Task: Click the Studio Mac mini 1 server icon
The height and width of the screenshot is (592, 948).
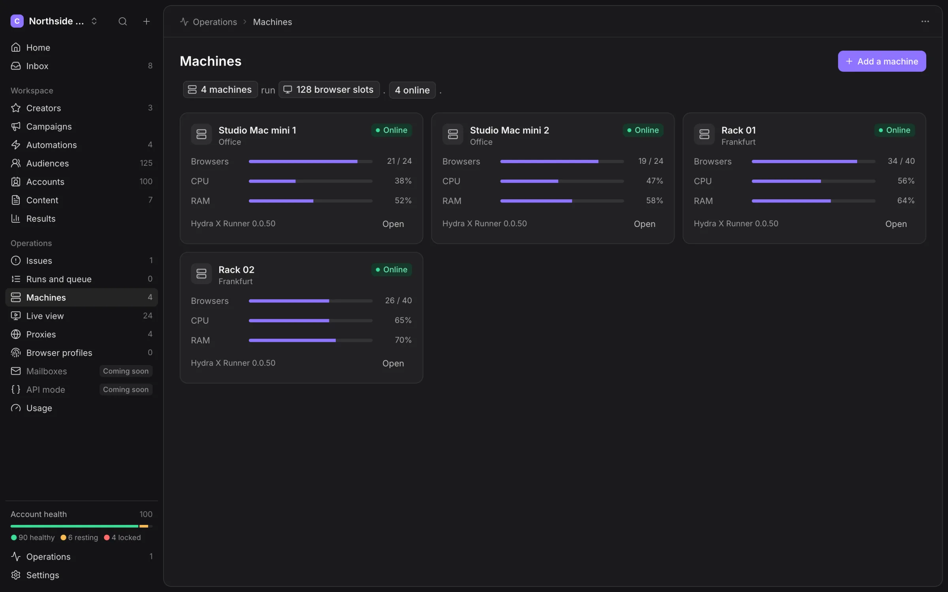Action: click(x=201, y=134)
